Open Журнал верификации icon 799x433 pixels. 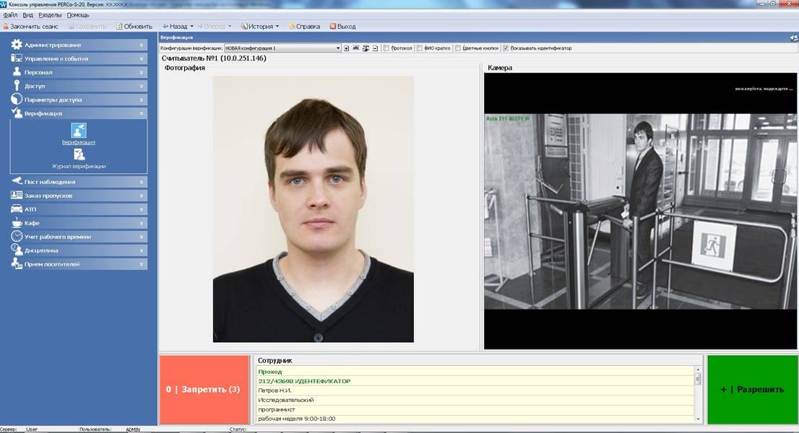pyautogui.click(x=79, y=154)
